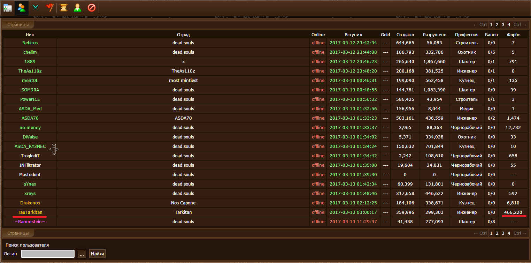The height and width of the screenshot is (263, 531).
Task: Click the top 'Ctrl →' next page link
Action: (x=520, y=25)
